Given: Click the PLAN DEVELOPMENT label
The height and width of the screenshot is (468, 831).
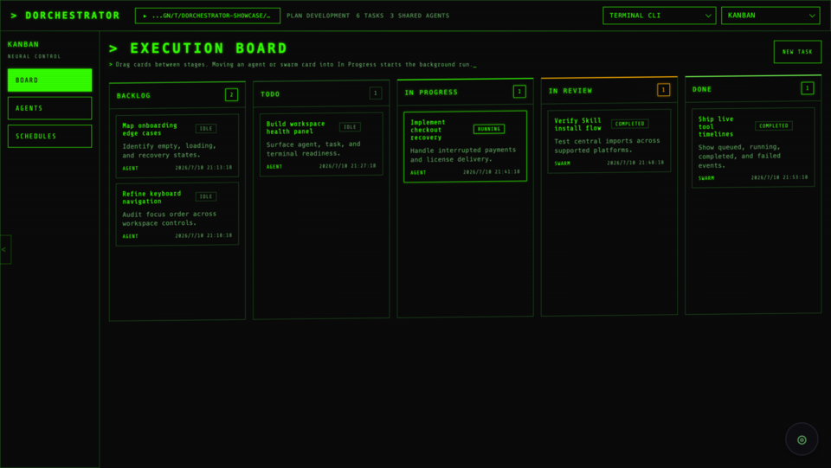Looking at the screenshot, I should tap(318, 16).
